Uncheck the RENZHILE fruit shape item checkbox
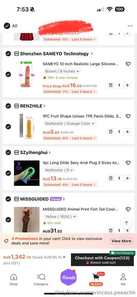 [x=8, y=127]
